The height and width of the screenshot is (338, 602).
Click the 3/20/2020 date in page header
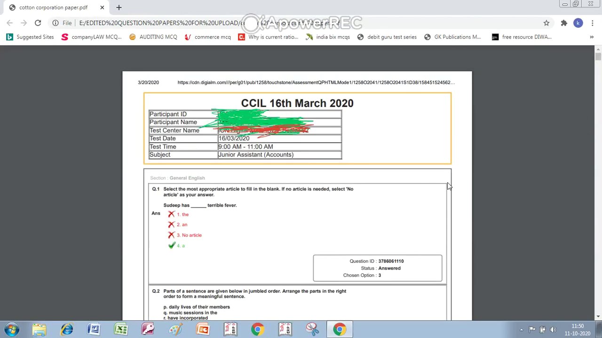[148, 82]
